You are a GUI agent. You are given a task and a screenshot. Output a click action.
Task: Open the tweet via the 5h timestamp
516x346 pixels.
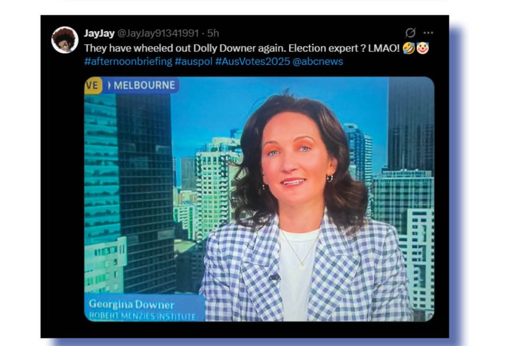coord(213,33)
